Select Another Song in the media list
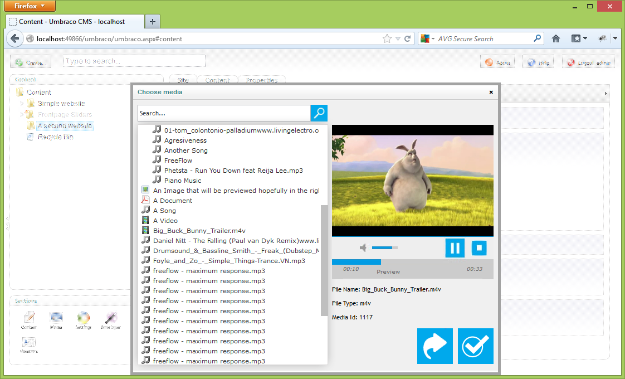Image resolution: width=625 pixels, height=379 pixels. coord(185,150)
